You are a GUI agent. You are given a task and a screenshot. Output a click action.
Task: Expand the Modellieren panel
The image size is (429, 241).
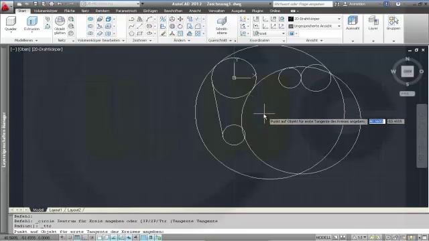click(25, 40)
